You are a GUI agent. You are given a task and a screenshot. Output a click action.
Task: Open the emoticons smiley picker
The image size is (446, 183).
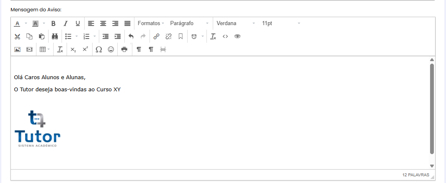click(111, 49)
